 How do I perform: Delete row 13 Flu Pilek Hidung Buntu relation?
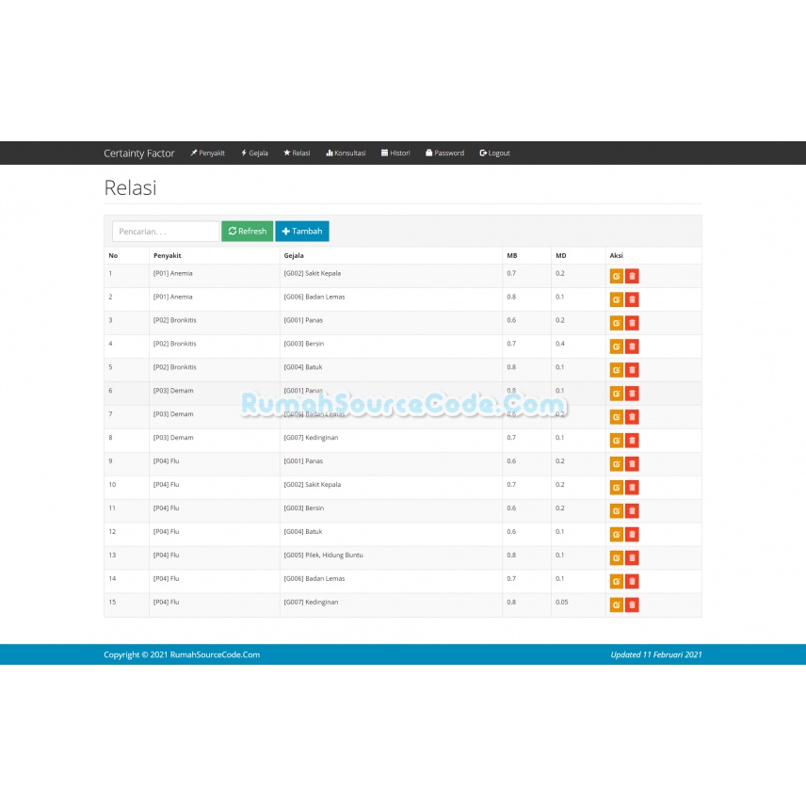coord(632,557)
